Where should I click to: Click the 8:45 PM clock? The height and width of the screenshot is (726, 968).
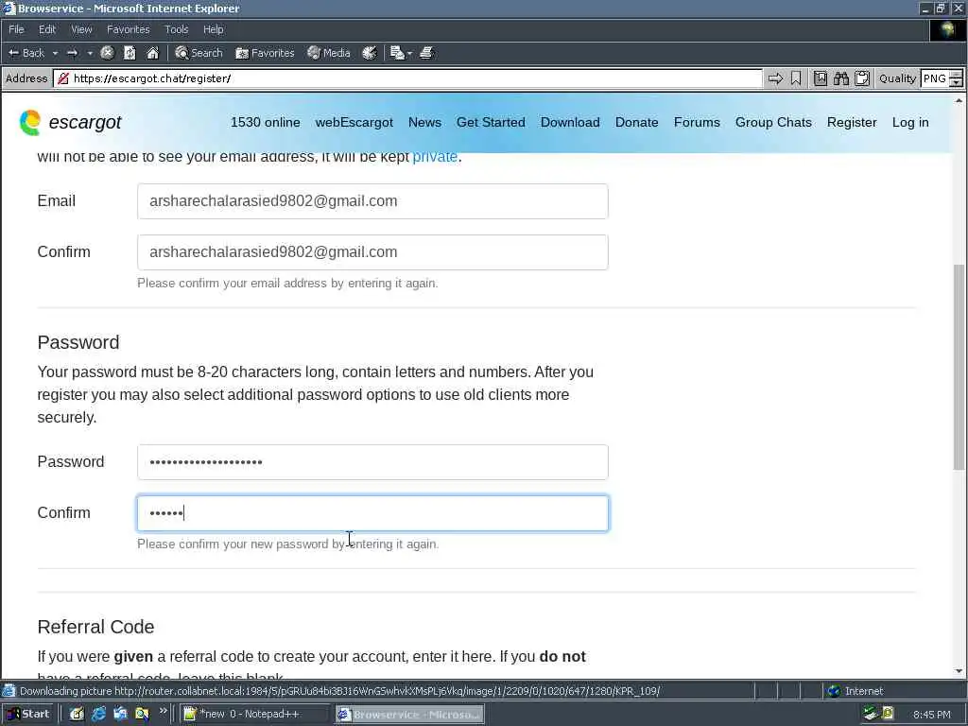coord(931,715)
